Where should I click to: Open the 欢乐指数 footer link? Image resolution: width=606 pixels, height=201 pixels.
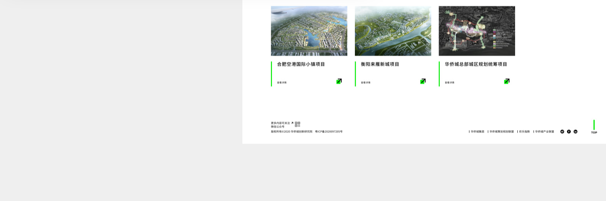point(524,131)
